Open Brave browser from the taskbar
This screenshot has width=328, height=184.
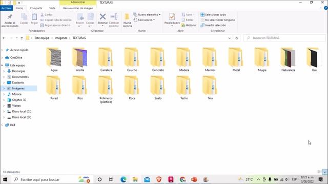pyautogui.click(x=159, y=179)
